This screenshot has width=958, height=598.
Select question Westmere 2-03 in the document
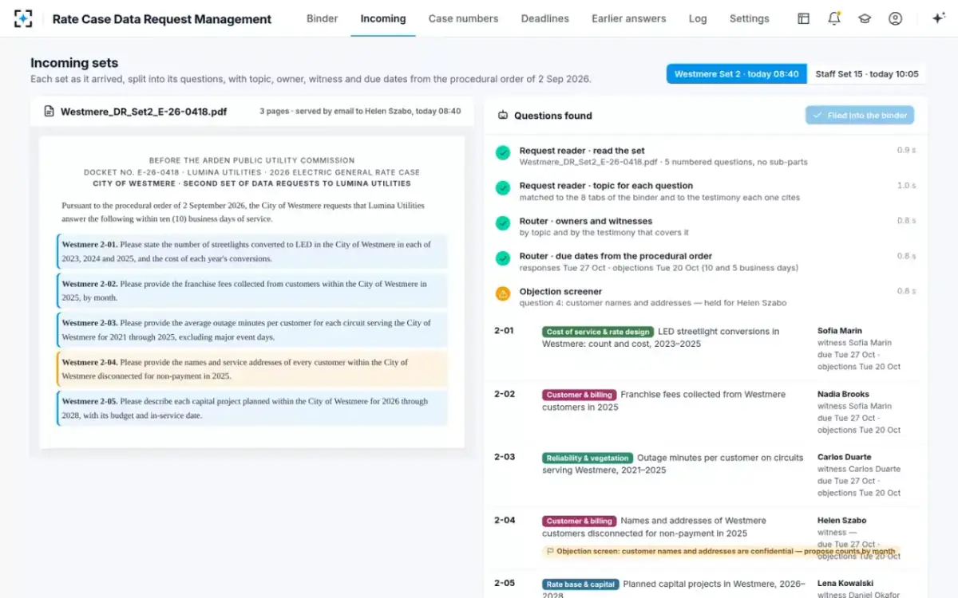[x=252, y=329]
